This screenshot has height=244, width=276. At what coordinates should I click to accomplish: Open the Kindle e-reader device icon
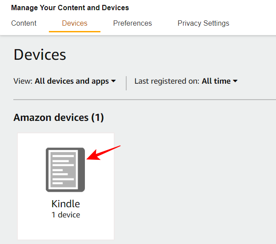[65, 170]
